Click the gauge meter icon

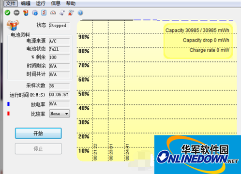[53, 13]
